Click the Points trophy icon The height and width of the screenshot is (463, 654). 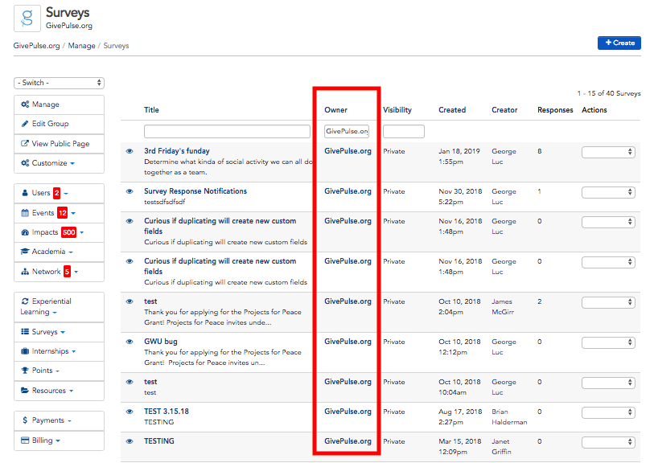(25, 371)
